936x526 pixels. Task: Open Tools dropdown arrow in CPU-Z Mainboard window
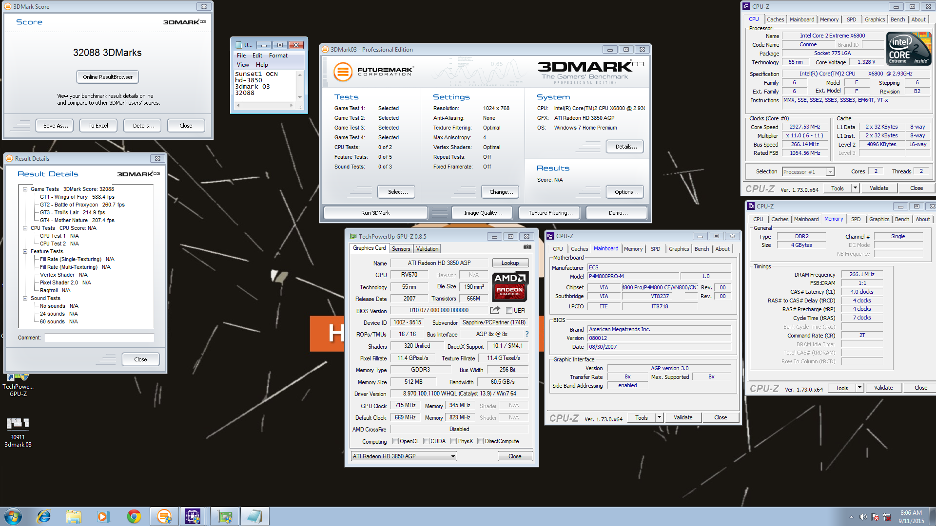pos(659,417)
